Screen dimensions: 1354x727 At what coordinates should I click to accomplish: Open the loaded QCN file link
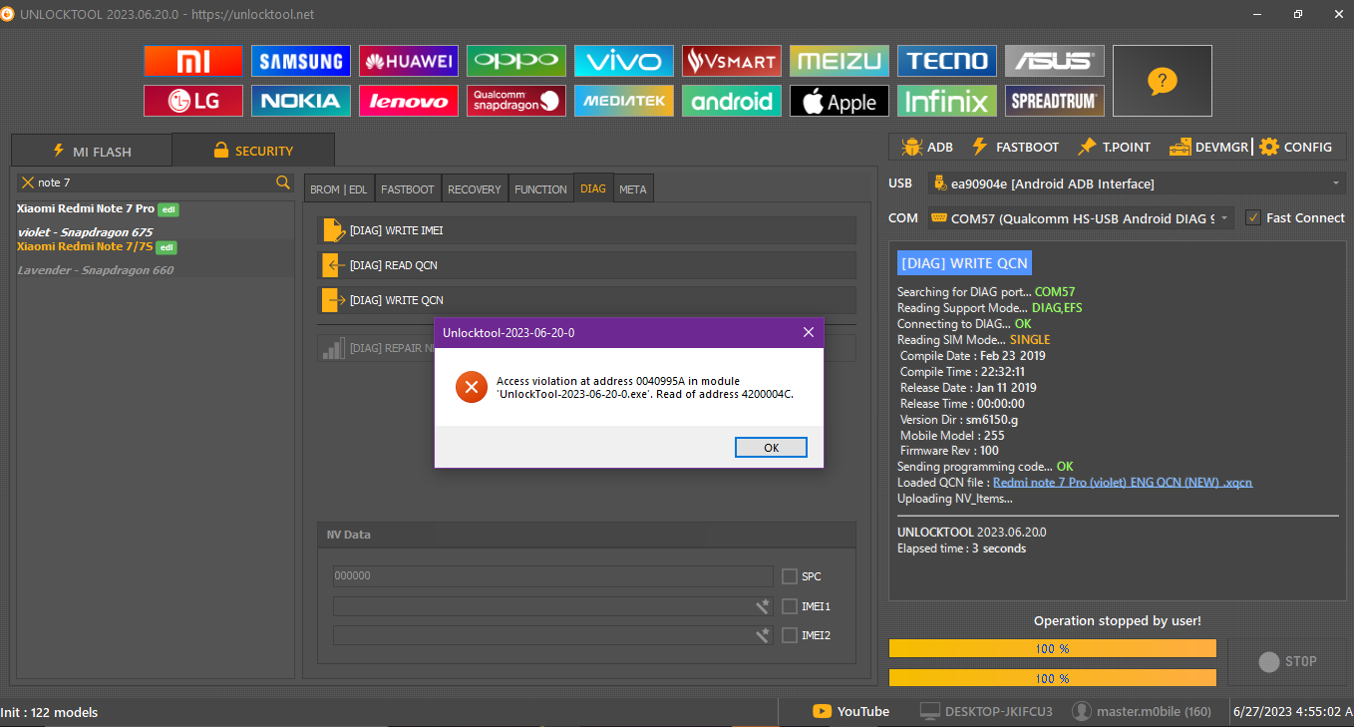click(1123, 483)
